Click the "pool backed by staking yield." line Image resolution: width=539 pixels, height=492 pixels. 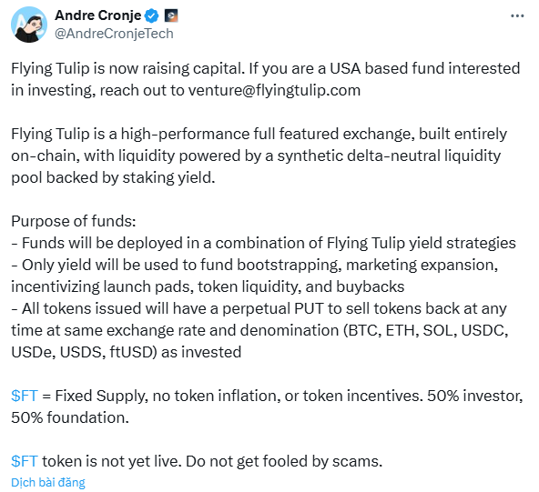(x=113, y=178)
